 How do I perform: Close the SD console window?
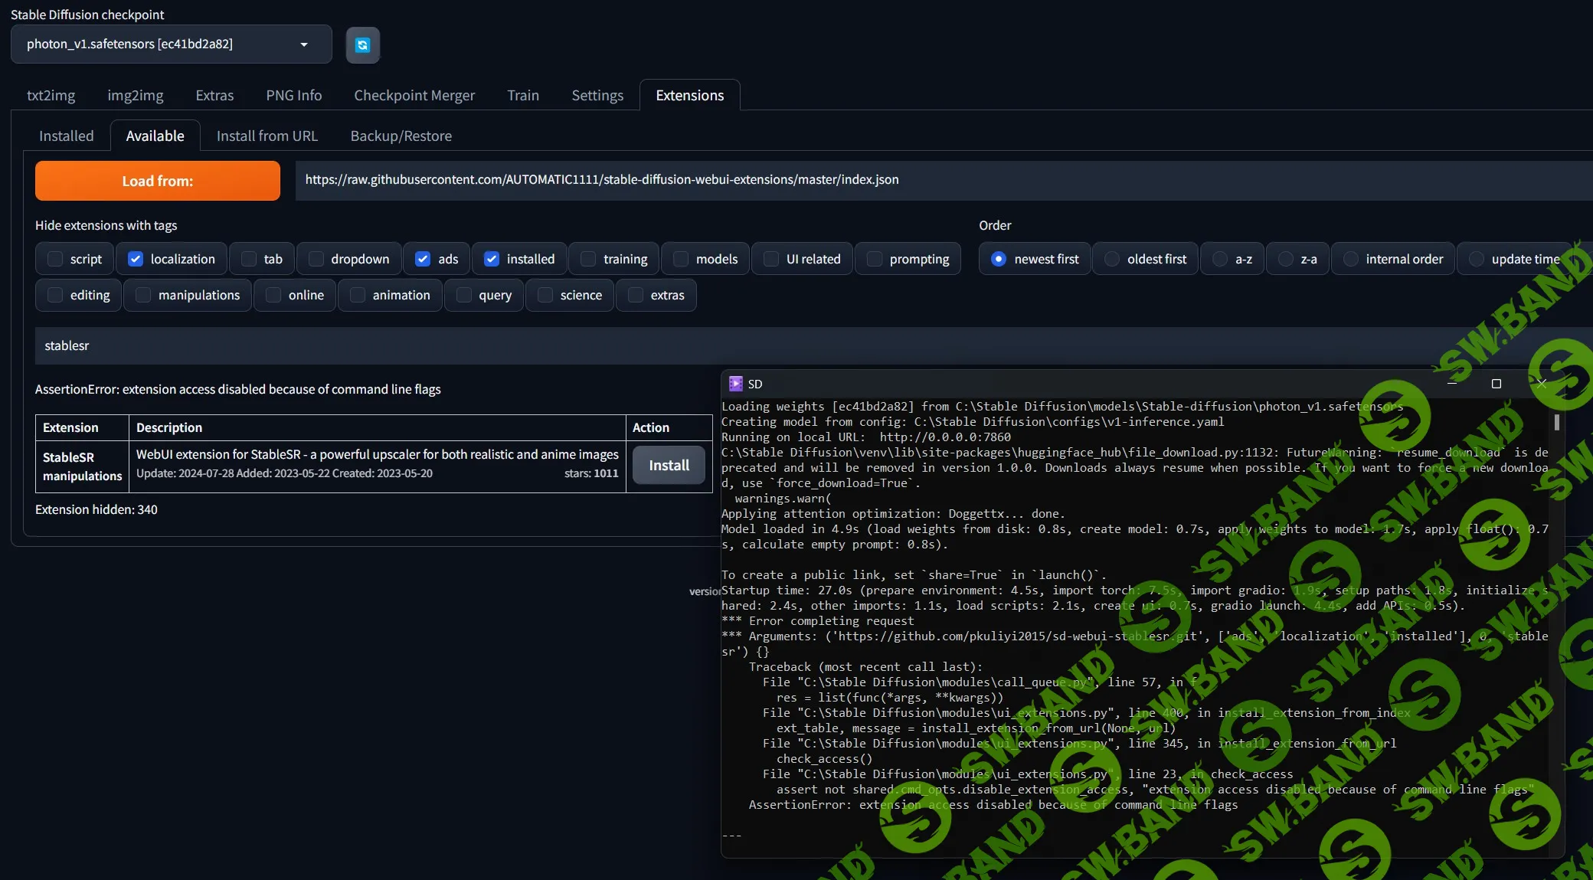click(1542, 384)
